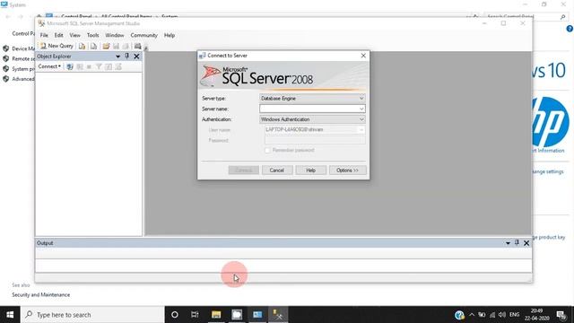
Task: Click the Cancel button in the dialog
Action: click(x=277, y=170)
